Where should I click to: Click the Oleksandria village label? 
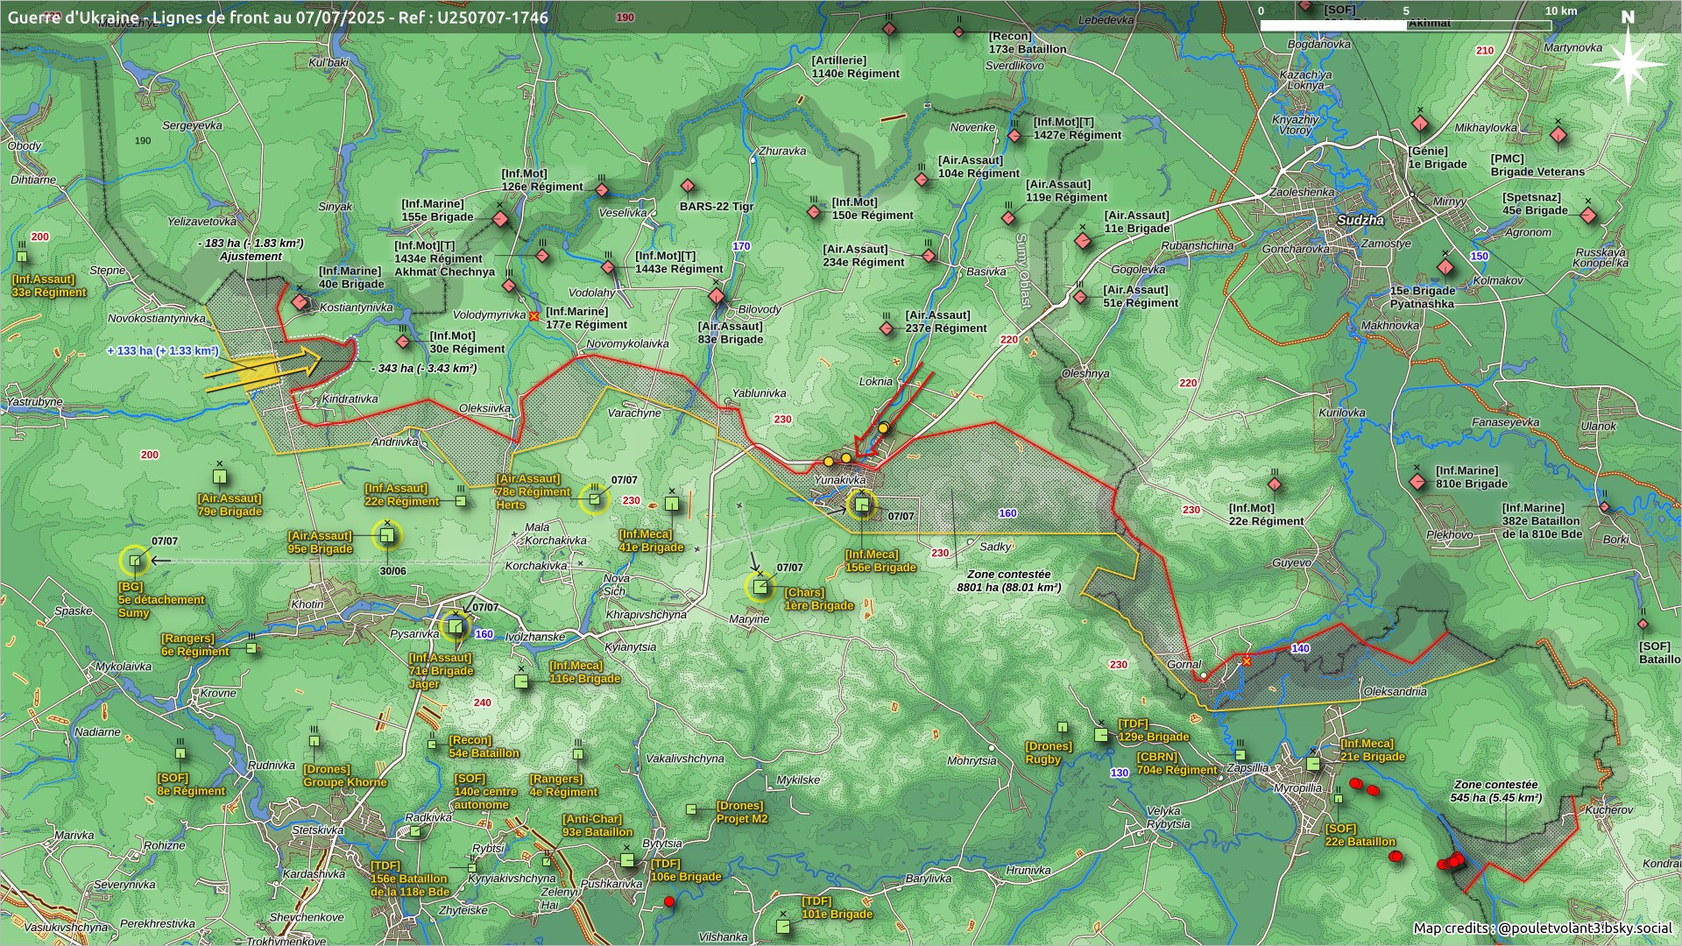pos(1396,692)
